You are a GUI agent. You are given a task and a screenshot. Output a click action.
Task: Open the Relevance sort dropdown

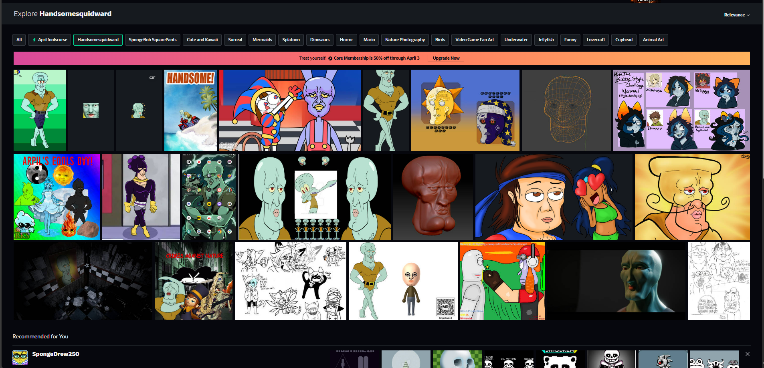736,15
